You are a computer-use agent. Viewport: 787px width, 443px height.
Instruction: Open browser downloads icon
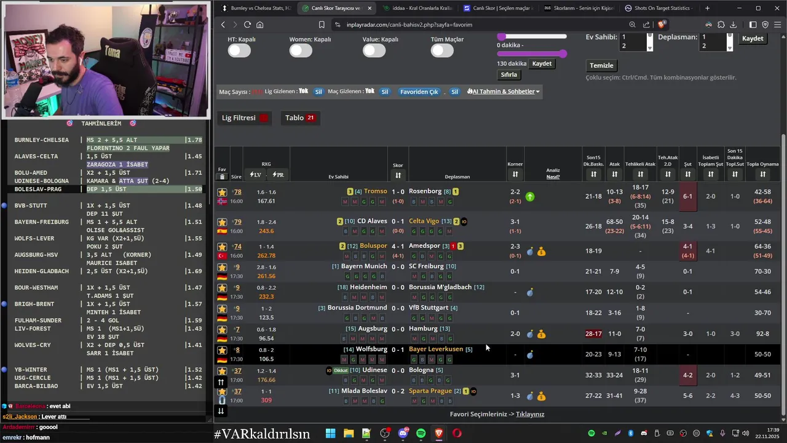pyautogui.click(x=734, y=25)
